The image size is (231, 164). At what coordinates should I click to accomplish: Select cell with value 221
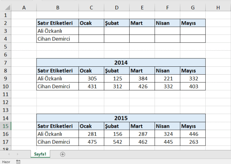167,79
